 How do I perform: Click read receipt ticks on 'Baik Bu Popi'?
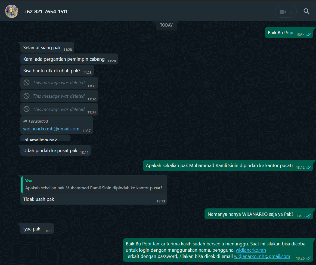click(x=308, y=35)
